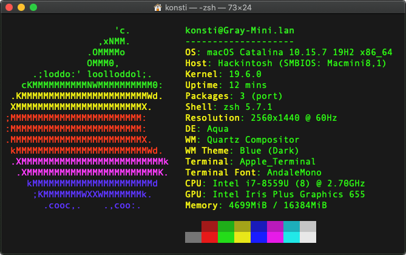Click the WM Theme value "Blue (Dark)"
406x255 pixels.
269,151
